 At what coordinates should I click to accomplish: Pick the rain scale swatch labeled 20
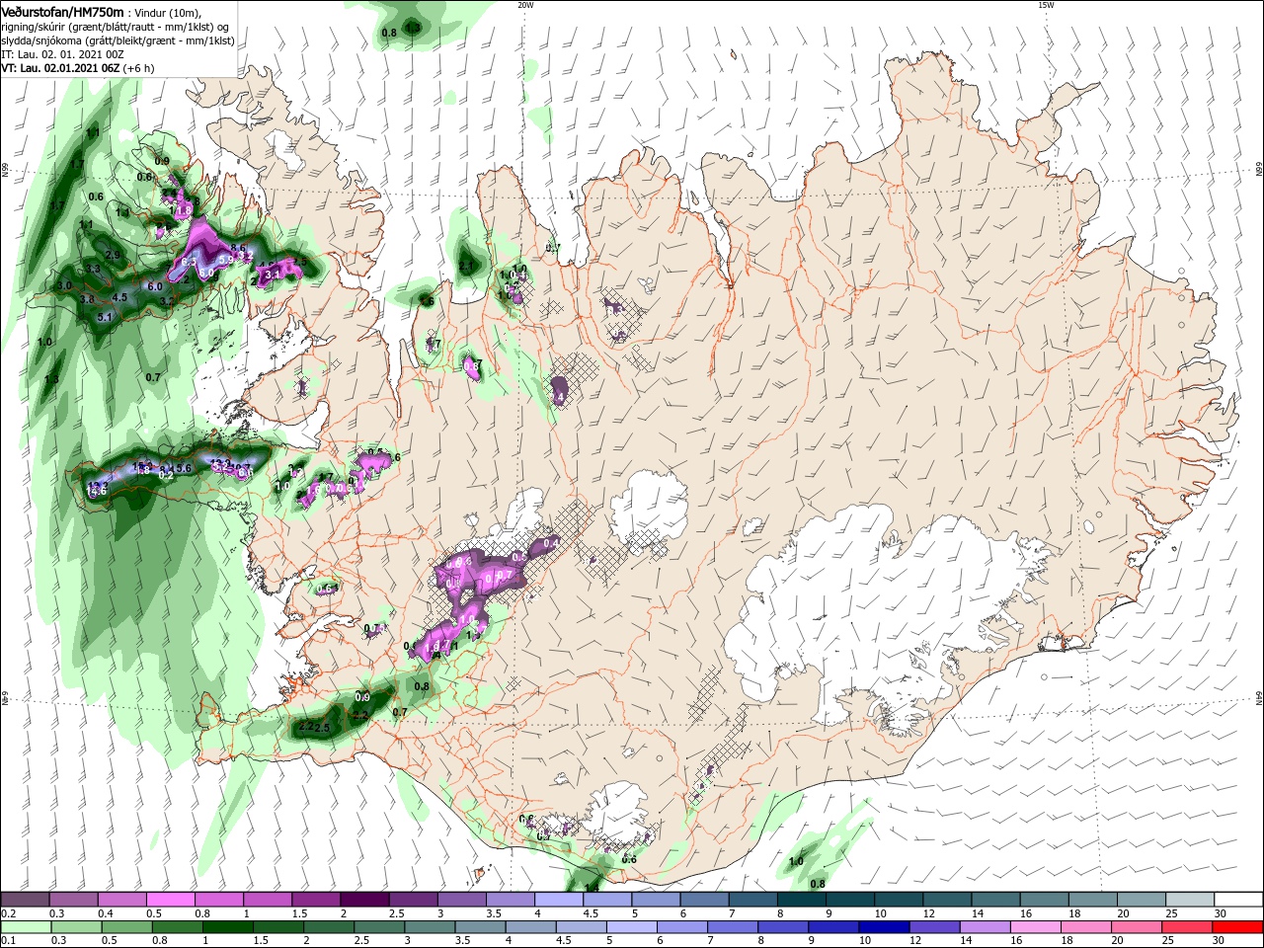tap(1135, 927)
